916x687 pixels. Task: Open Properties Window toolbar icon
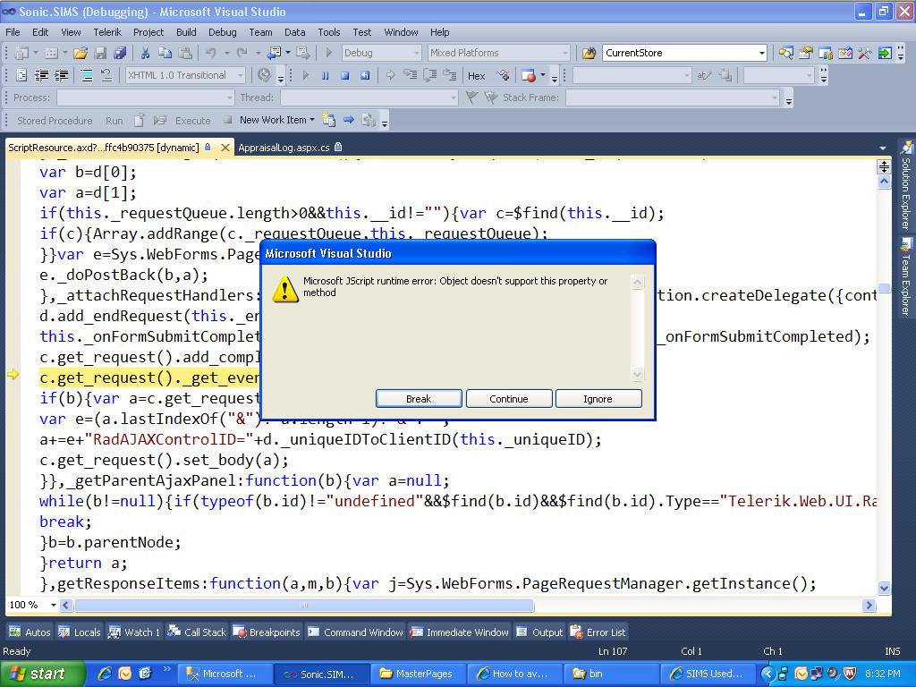pos(806,53)
